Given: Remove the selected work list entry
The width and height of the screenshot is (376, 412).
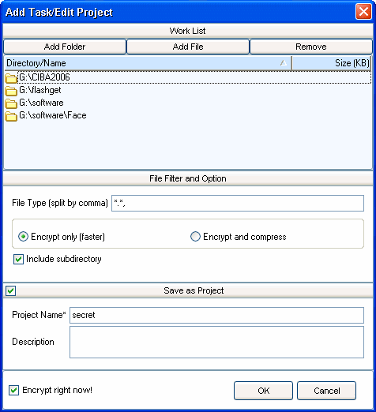Looking at the screenshot, I should click(311, 47).
